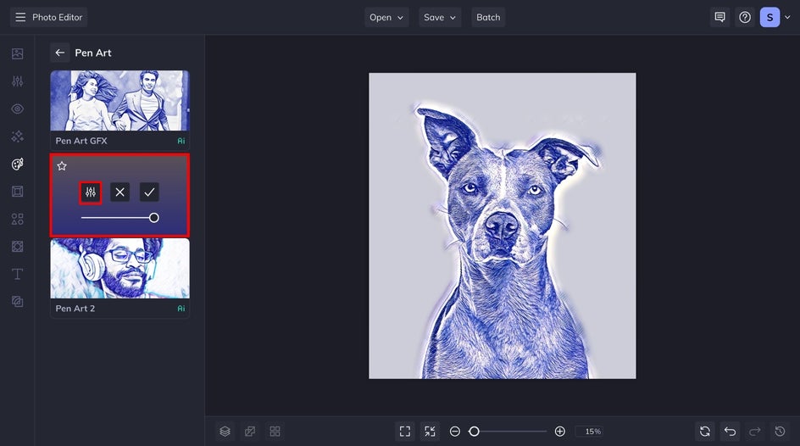Click the Pen Art panel heading

(93, 53)
